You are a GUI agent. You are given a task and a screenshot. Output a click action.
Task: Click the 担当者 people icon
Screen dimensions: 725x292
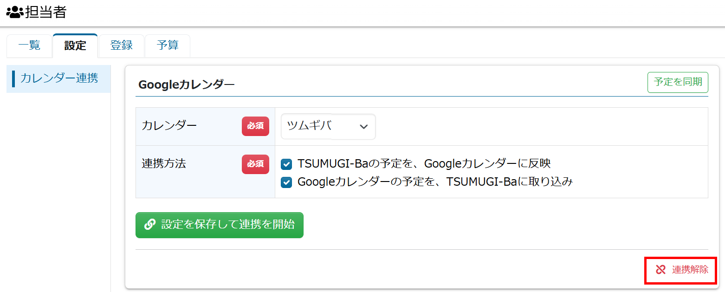pos(15,13)
